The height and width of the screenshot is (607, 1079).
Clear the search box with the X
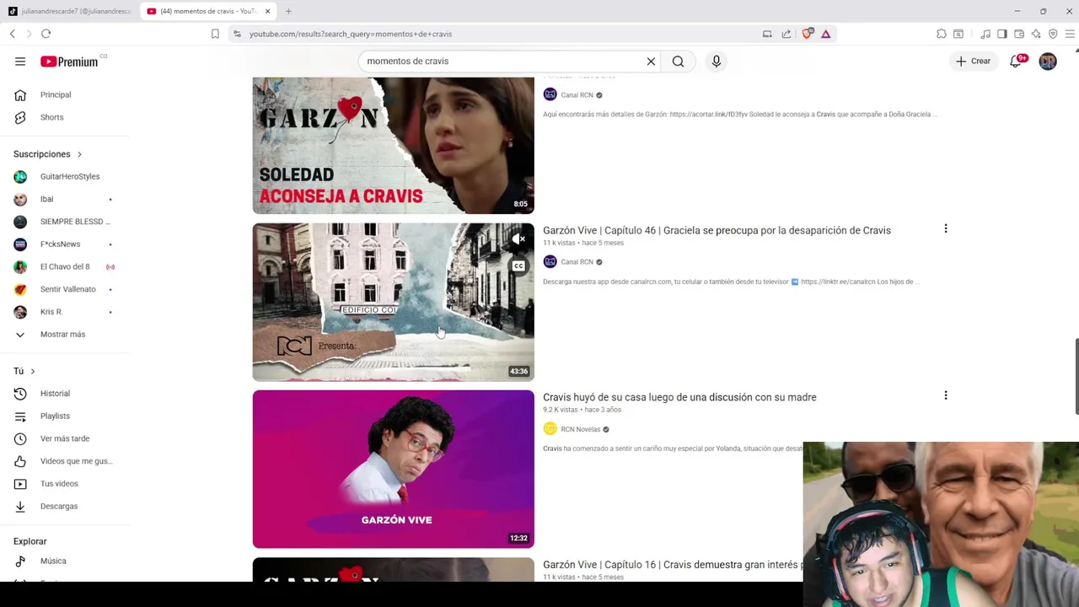point(651,62)
